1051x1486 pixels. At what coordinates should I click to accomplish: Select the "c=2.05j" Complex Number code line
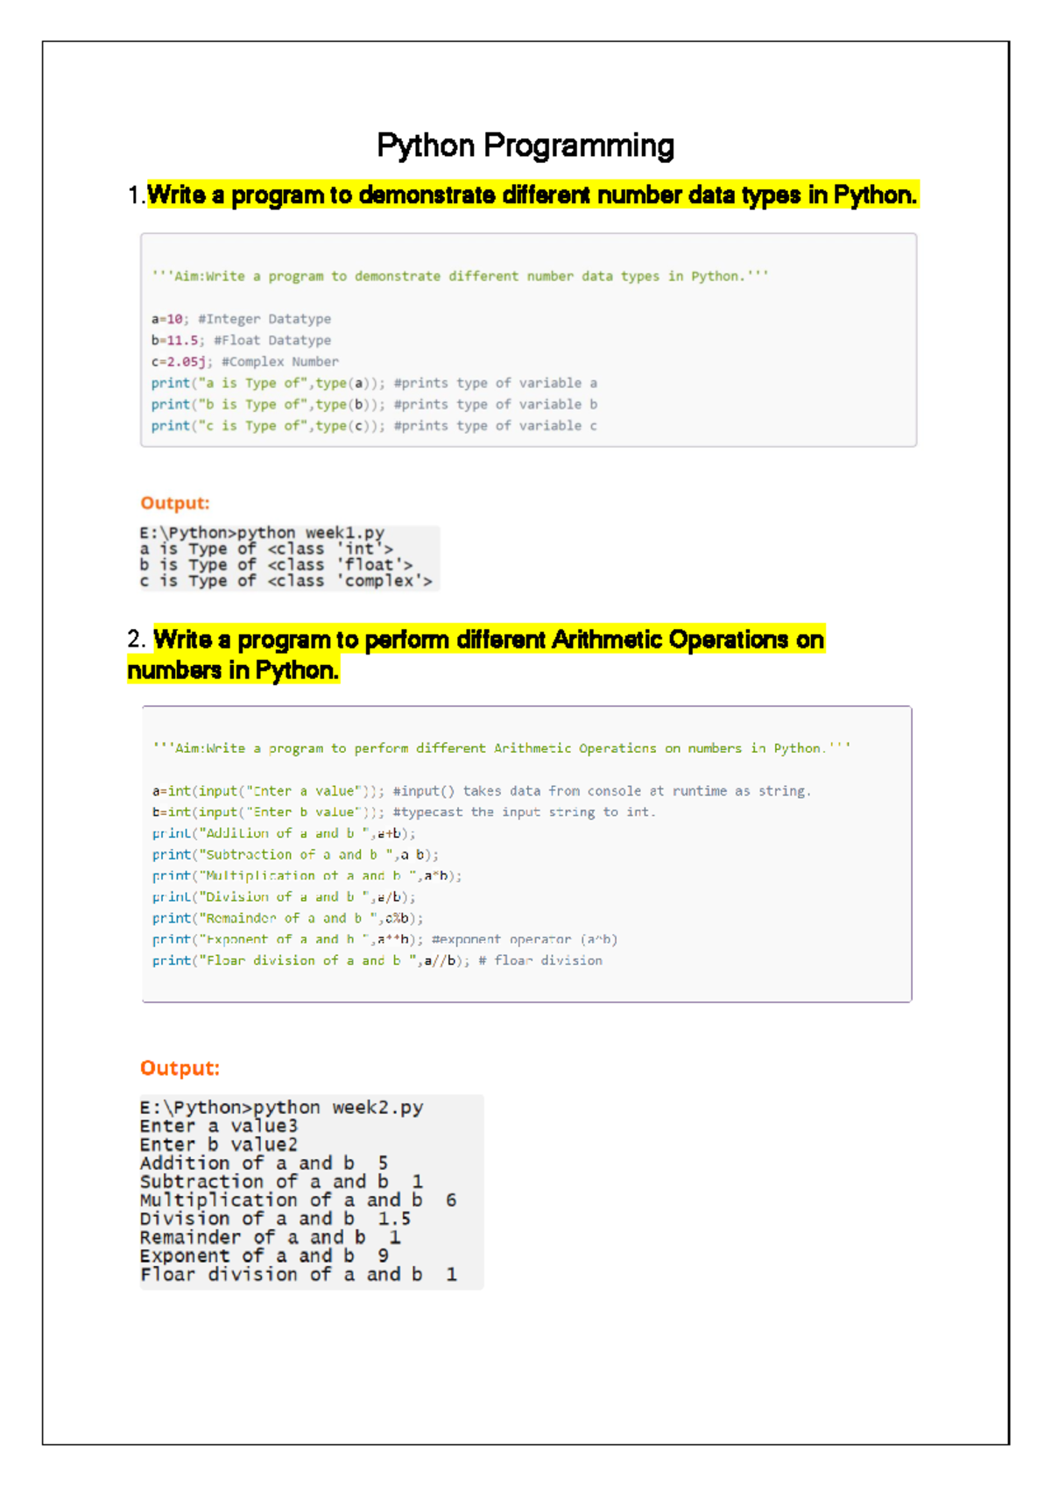244,361
